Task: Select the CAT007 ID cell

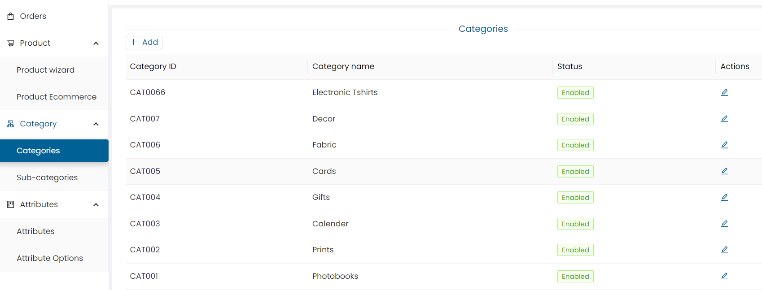Action: pos(145,119)
